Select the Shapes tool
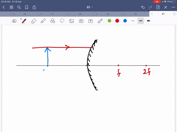Viewport: 177px width, 132px height. [52, 21]
